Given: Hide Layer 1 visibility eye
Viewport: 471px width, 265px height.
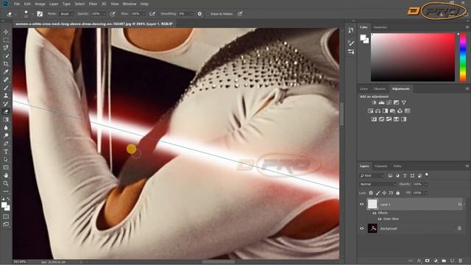Looking at the screenshot, I should 361,204.
